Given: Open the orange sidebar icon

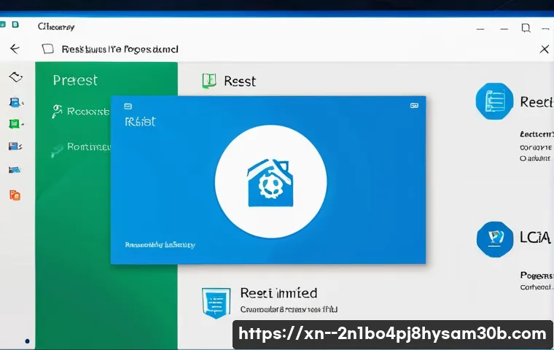Looking at the screenshot, I should (x=15, y=195).
